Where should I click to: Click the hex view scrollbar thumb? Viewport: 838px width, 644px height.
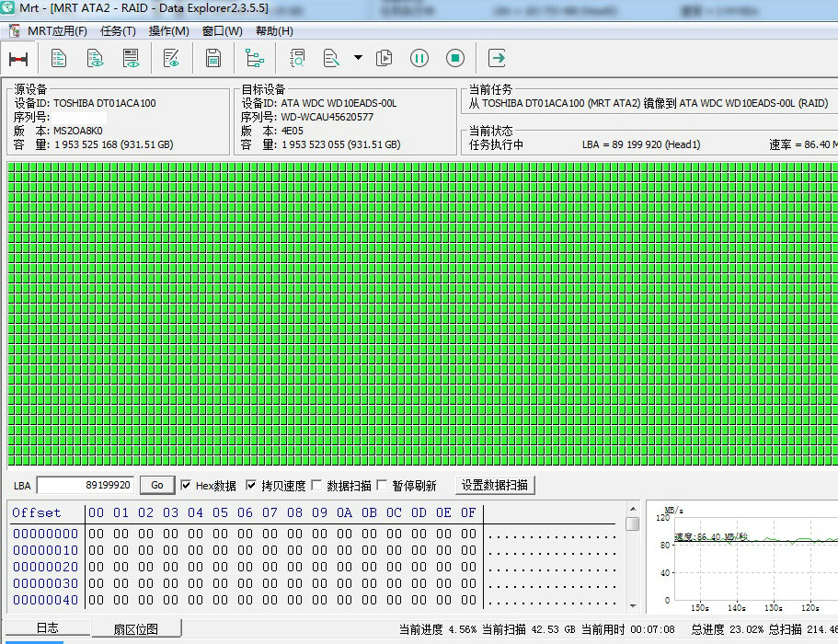point(633,523)
